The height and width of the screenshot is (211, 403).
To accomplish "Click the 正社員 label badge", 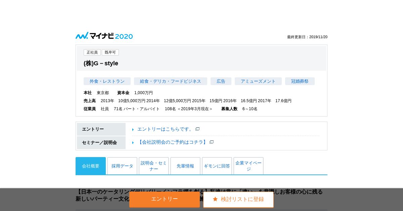I will pyautogui.click(x=92, y=53).
